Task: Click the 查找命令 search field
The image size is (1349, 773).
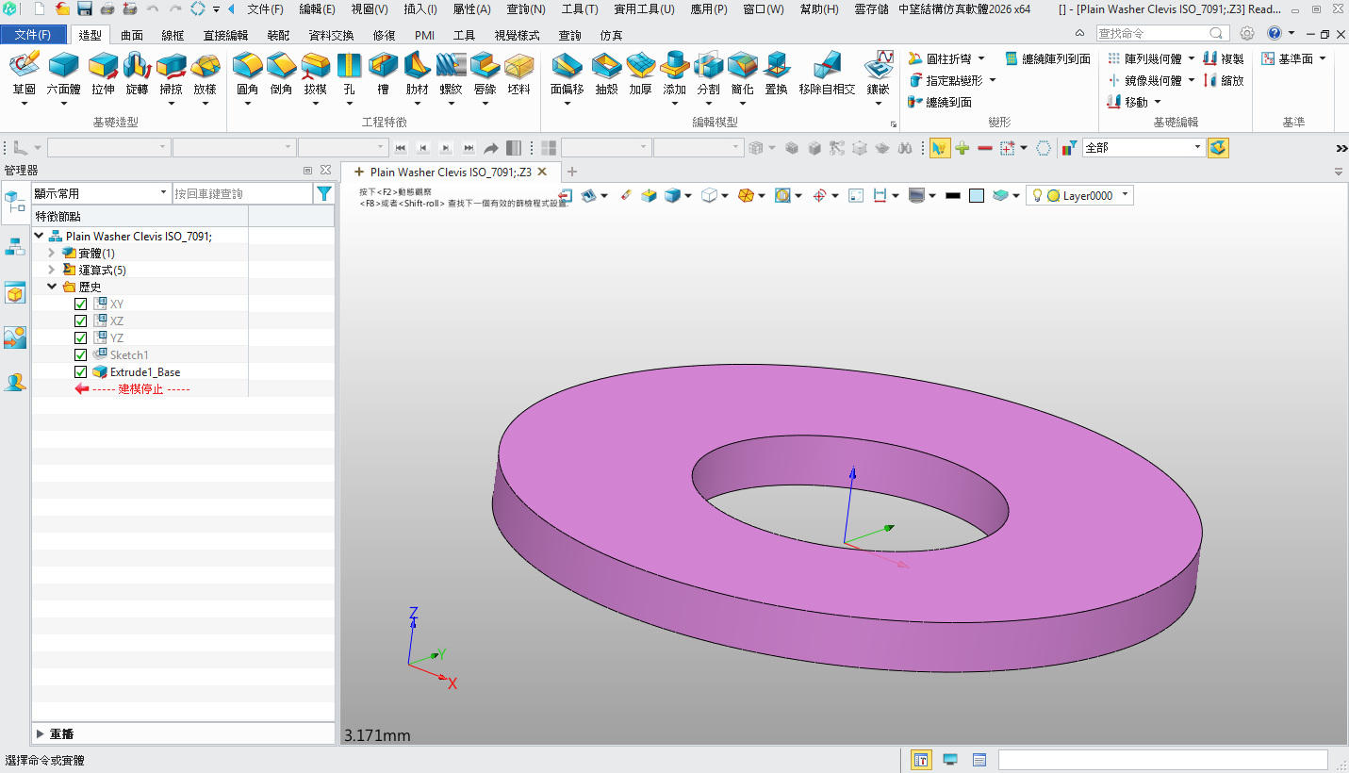Action: pos(1162,33)
